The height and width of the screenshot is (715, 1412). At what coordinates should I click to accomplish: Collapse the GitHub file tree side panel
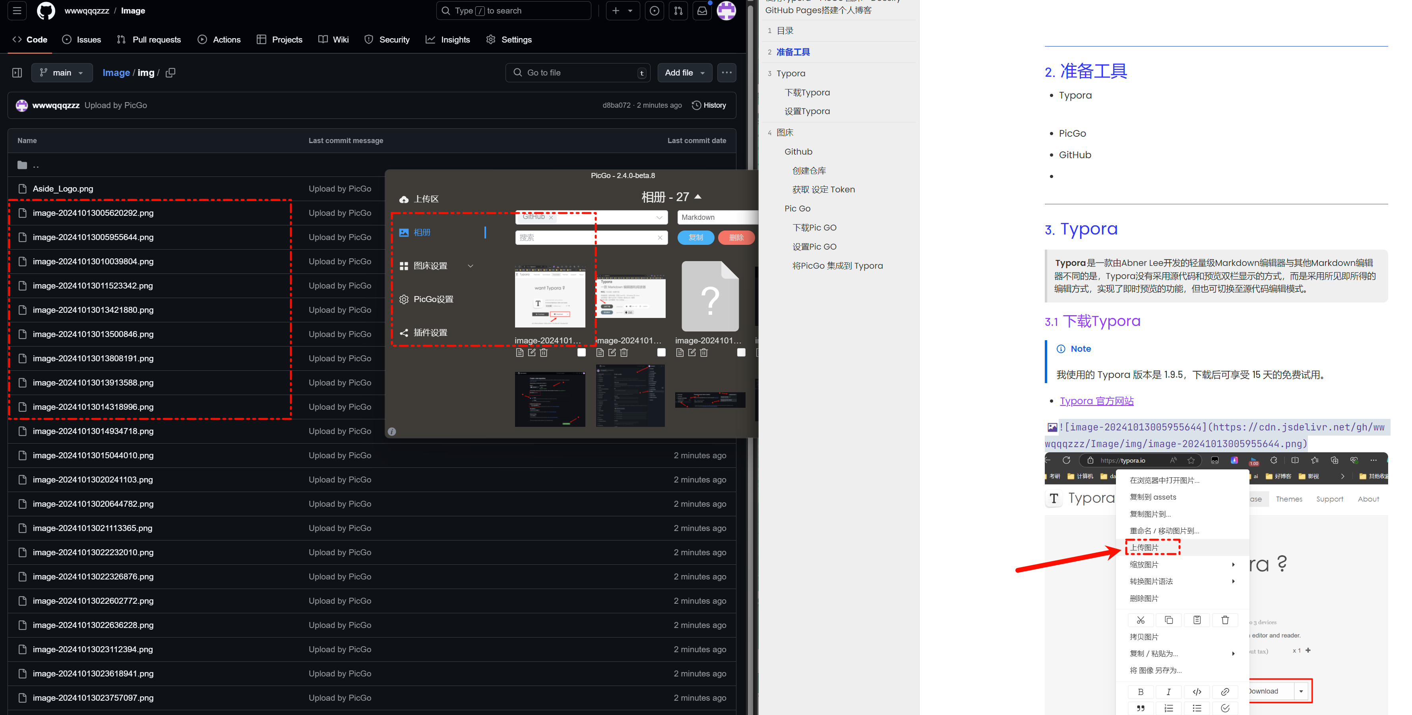coord(17,72)
